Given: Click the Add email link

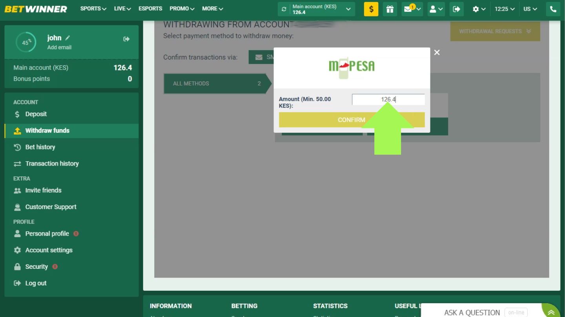Looking at the screenshot, I should tap(59, 47).
